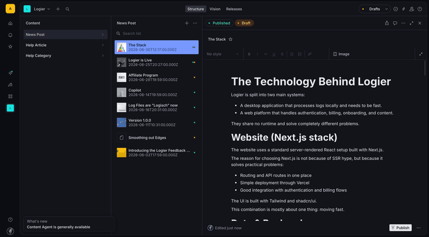Insert an Image block
Image resolution: width=429 pixels, height=237 pixels.
tap(341, 54)
